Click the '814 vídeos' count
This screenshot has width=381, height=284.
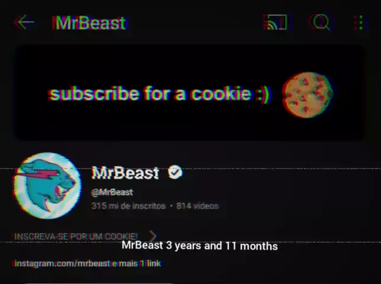click(198, 206)
